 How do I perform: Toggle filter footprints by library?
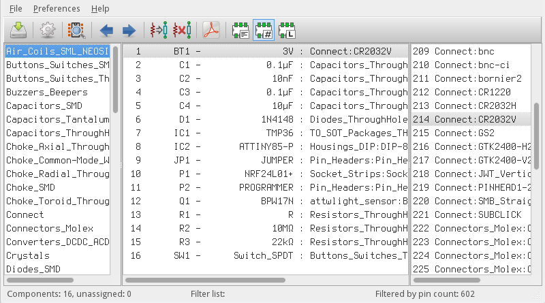pos(287,30)
